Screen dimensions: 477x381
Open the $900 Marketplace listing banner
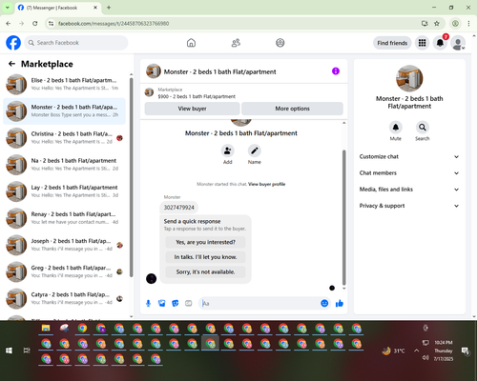(x=244, y=93)
